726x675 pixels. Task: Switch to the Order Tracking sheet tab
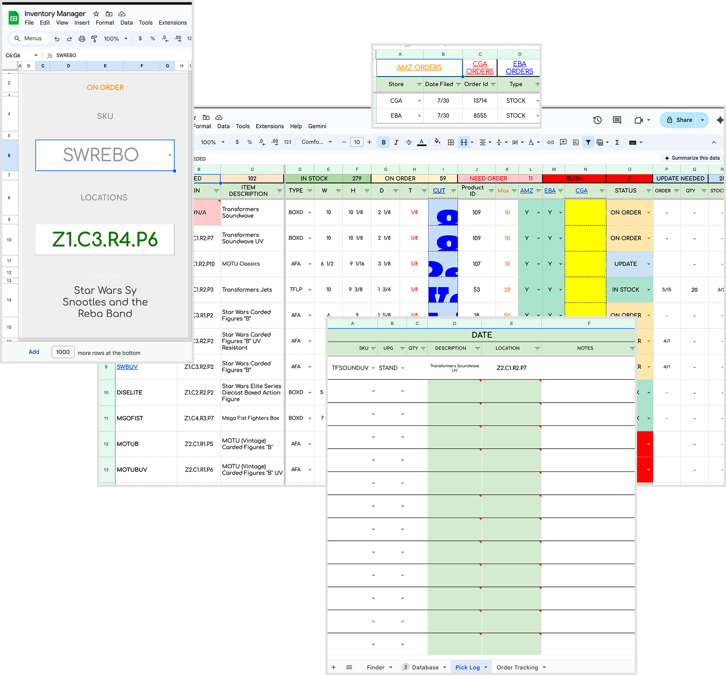pyautogui.click(x=519, y=667)
